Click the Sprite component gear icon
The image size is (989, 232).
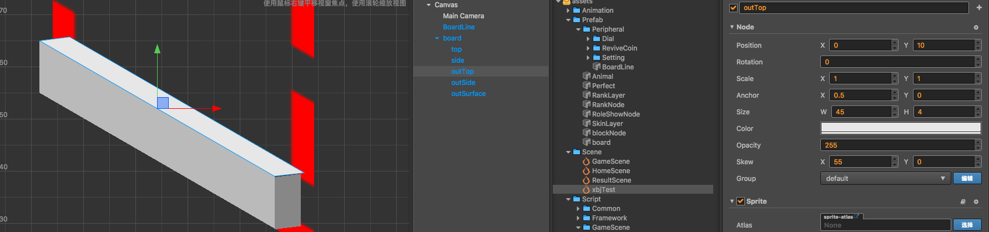[x=976, y=201]
